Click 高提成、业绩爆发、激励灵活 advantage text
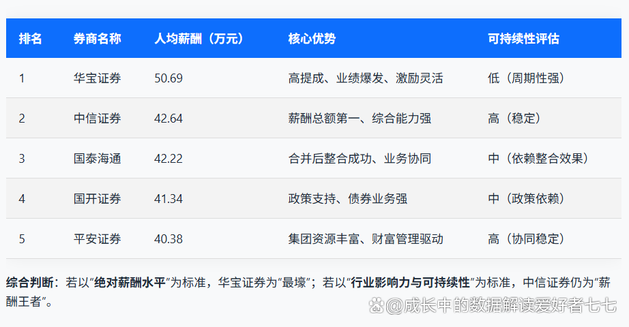This screenshot has height=327, width=629. [366, 78]
